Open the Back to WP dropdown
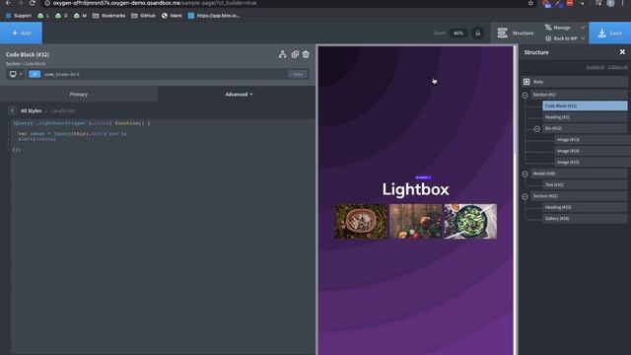 click(565, 38)
